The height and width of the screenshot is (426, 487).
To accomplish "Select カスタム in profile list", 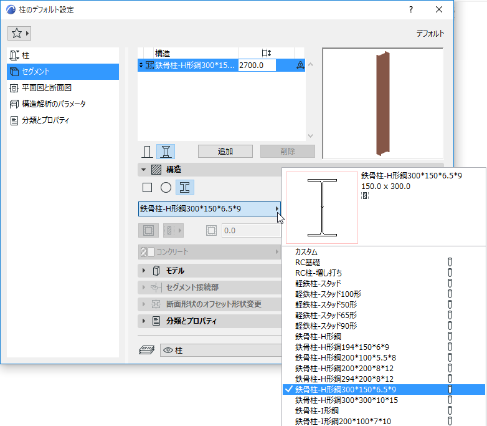I will click(384, 252).
